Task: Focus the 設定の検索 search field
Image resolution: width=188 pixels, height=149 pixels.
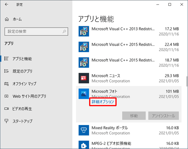Action: pyautogui.click(x=36, y=32)
